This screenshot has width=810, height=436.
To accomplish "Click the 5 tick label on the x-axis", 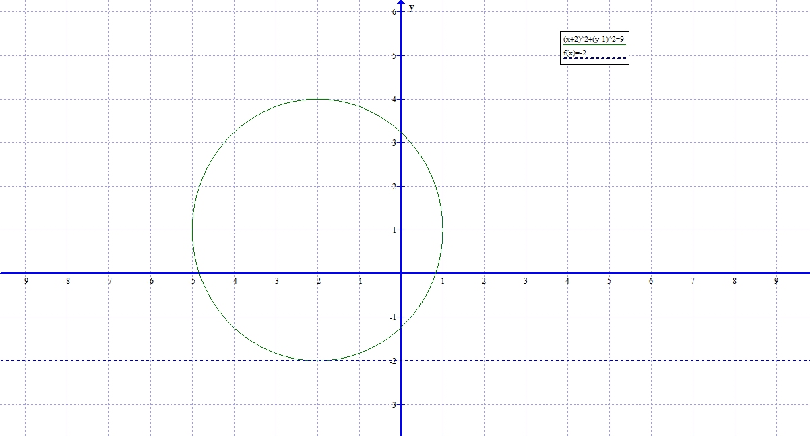I will click(609, 281).
